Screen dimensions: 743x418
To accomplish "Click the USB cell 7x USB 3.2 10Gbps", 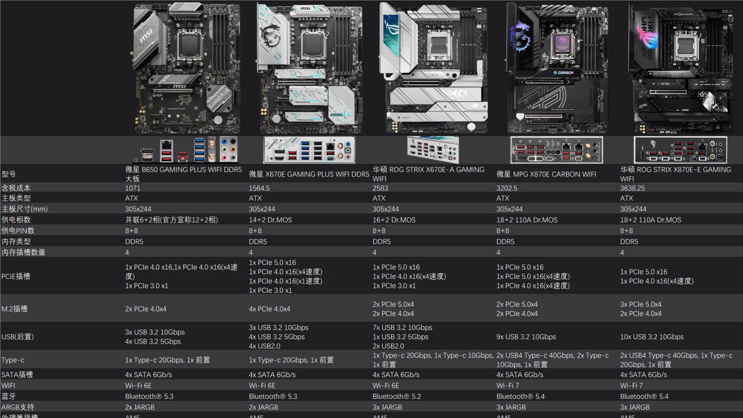I will [402, 337].
